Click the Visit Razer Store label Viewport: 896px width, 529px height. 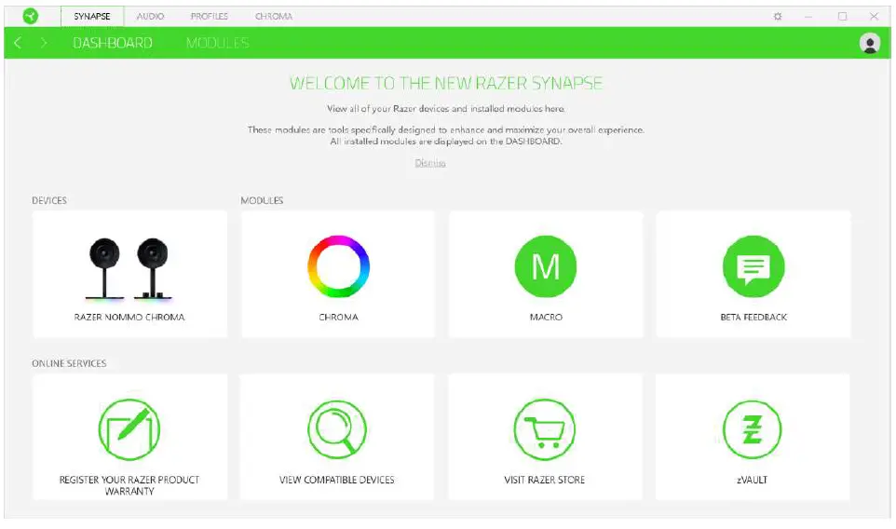(545, 480)
